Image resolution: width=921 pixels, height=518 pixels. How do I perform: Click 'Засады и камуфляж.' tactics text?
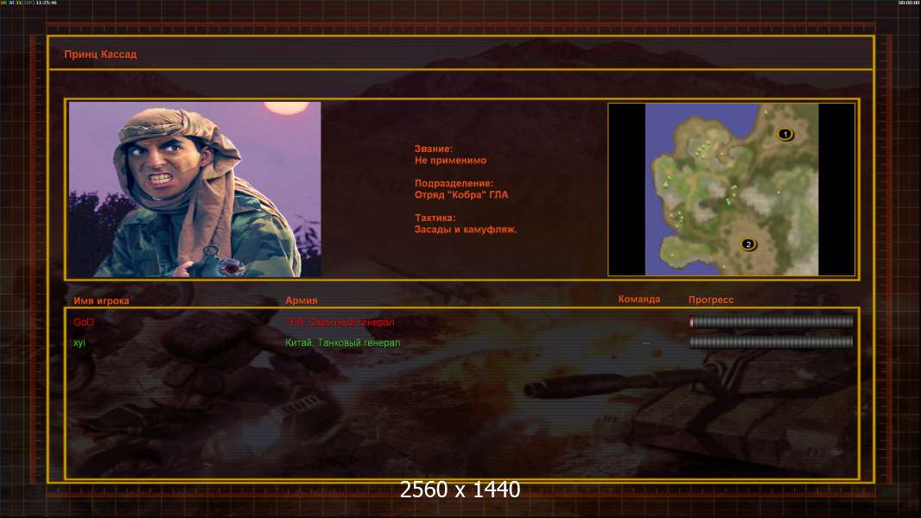click(466, 230)
